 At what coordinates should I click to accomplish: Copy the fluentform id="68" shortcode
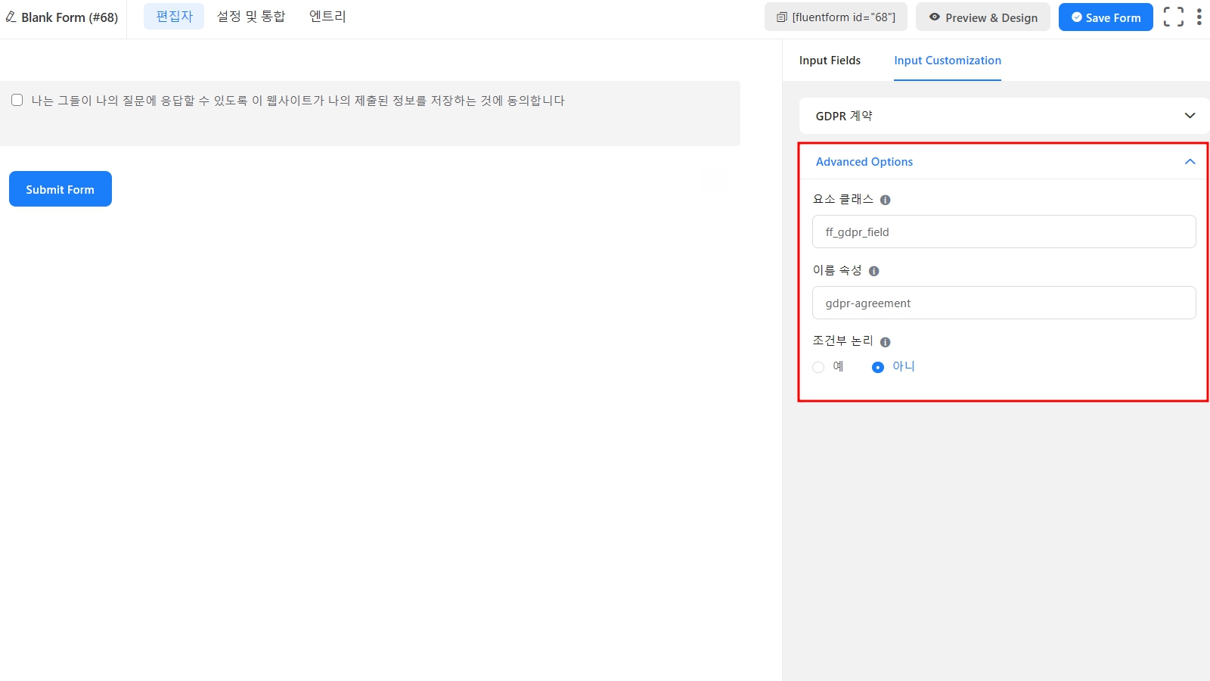click(x=836, y=17)
